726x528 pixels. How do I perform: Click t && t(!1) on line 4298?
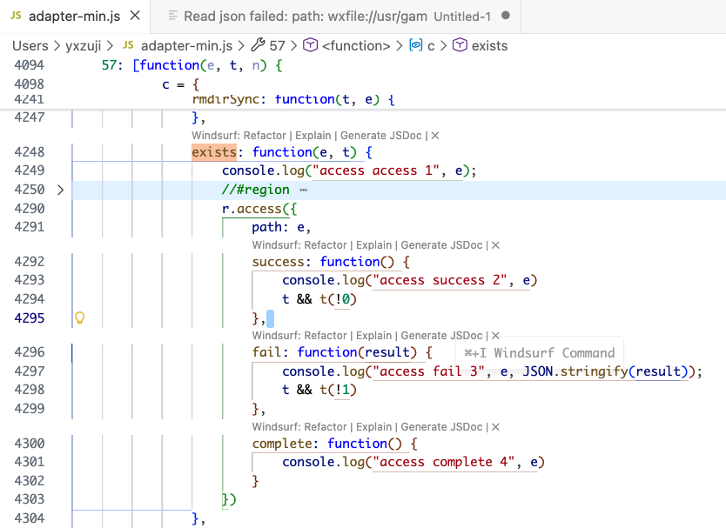(319, 390)
